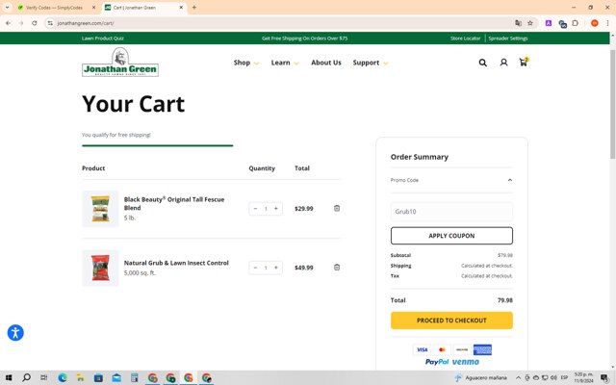Screen dimensions: 616x385
Task: Open Windows Start menu
Action: coord(9,378)
